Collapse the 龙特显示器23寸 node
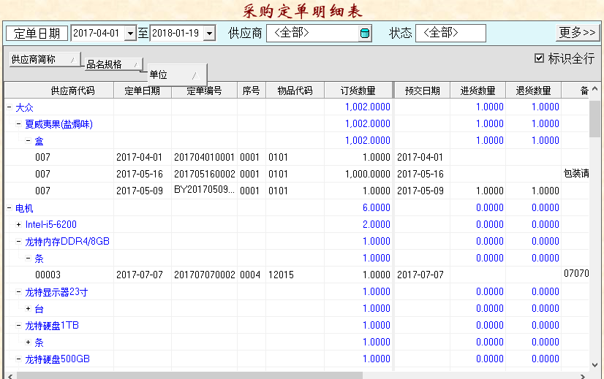This screenshot has width=604, height=379. pos(18,292)
